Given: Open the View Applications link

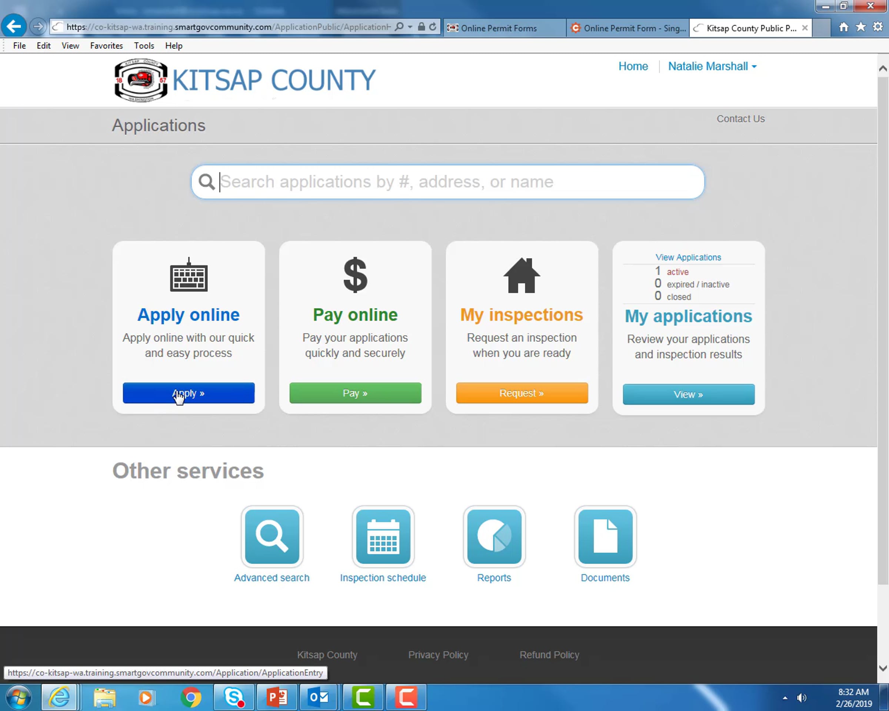Looking at the screenshot, I should click(x=688, y=257).
